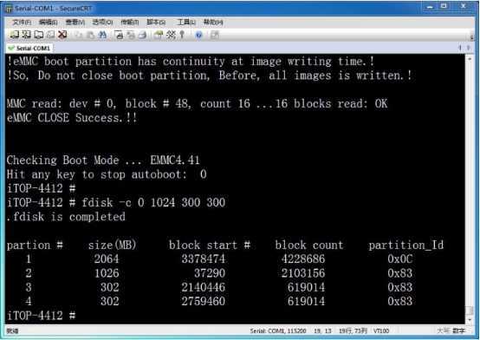
Task: Open the 脚本(S) menu
Action: pyautogui.click(x=156, y=22)
